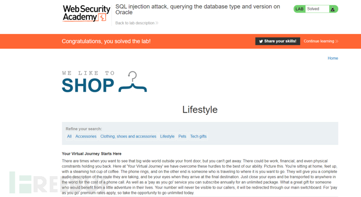Choose Clothing, shoes and accessories filter
Viewport: 361px width, 197px height.
[128, 136]
